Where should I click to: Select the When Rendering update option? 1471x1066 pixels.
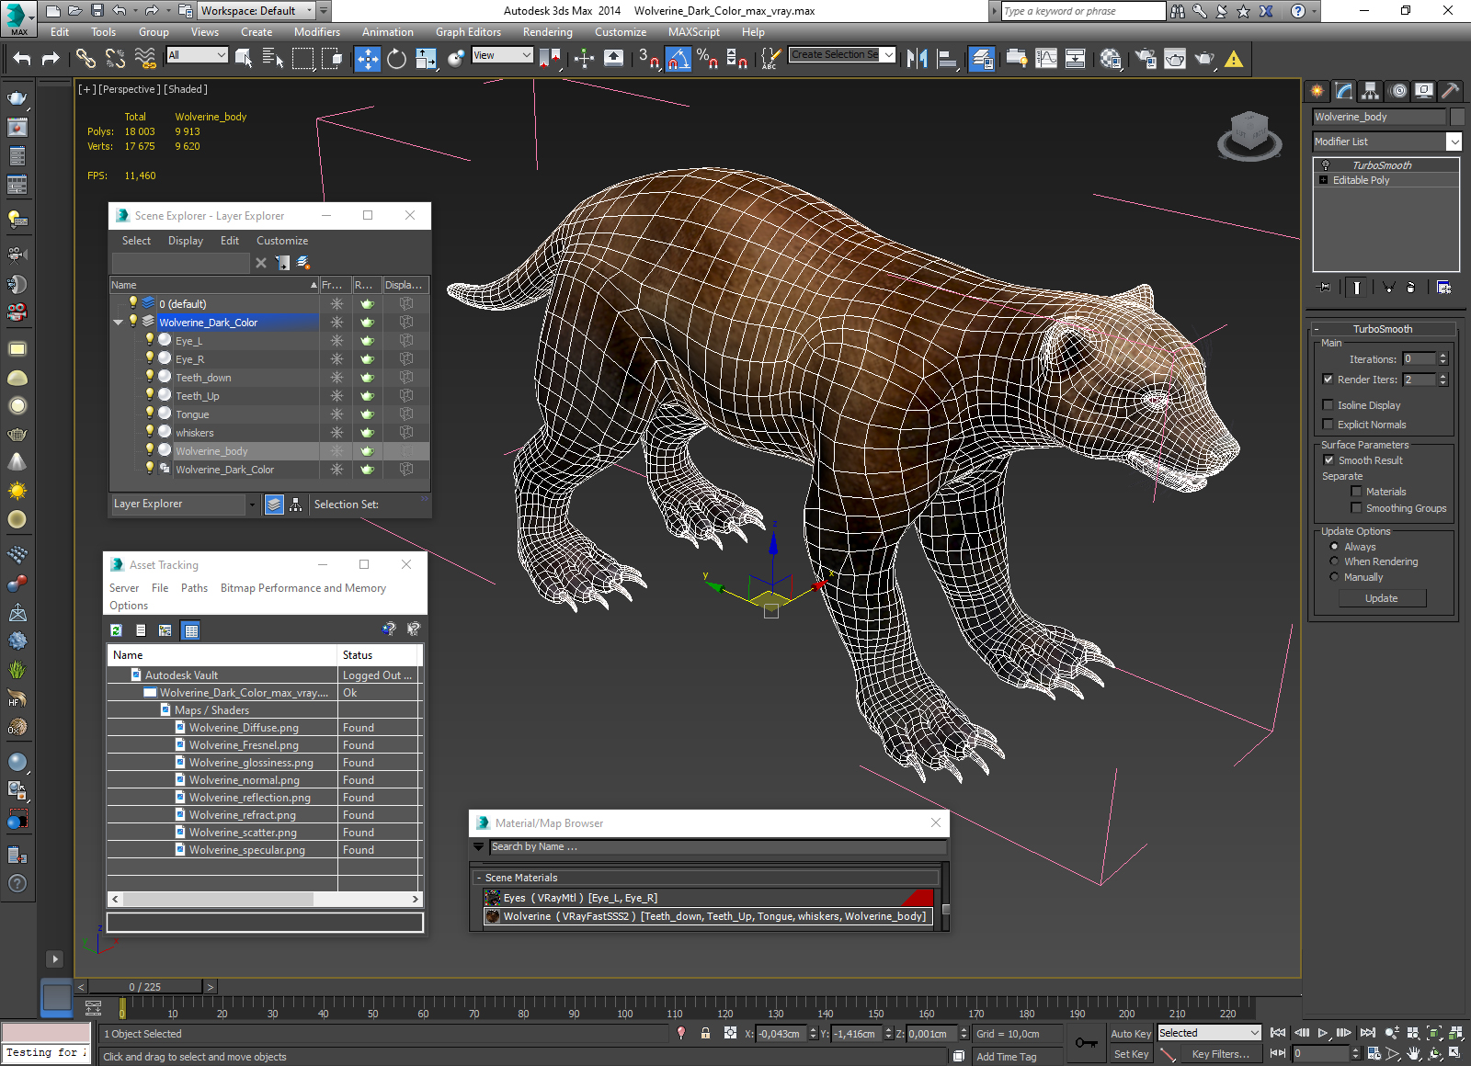(1334, 561)
